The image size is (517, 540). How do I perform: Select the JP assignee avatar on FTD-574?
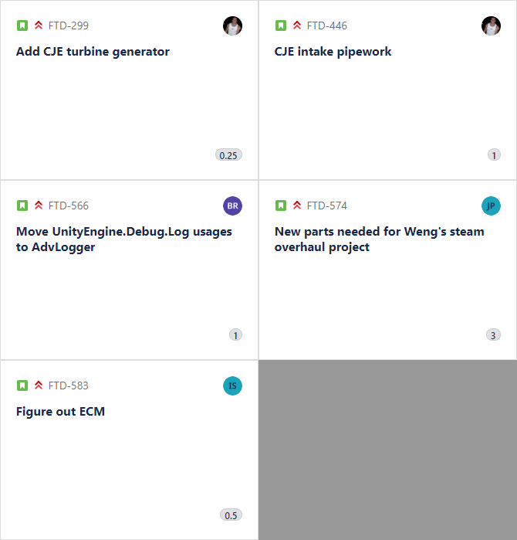491,205
